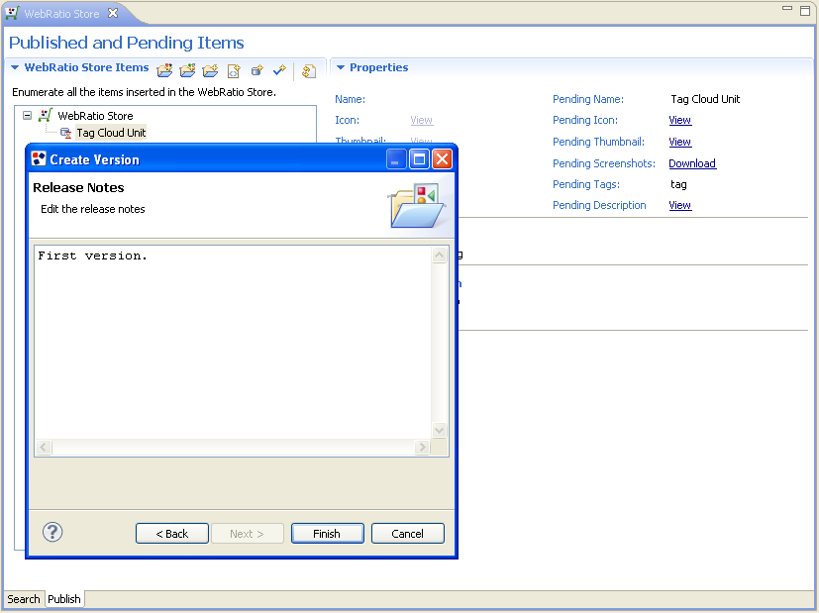Click the greyed View link beside Icon

click(x=422, y=120)
